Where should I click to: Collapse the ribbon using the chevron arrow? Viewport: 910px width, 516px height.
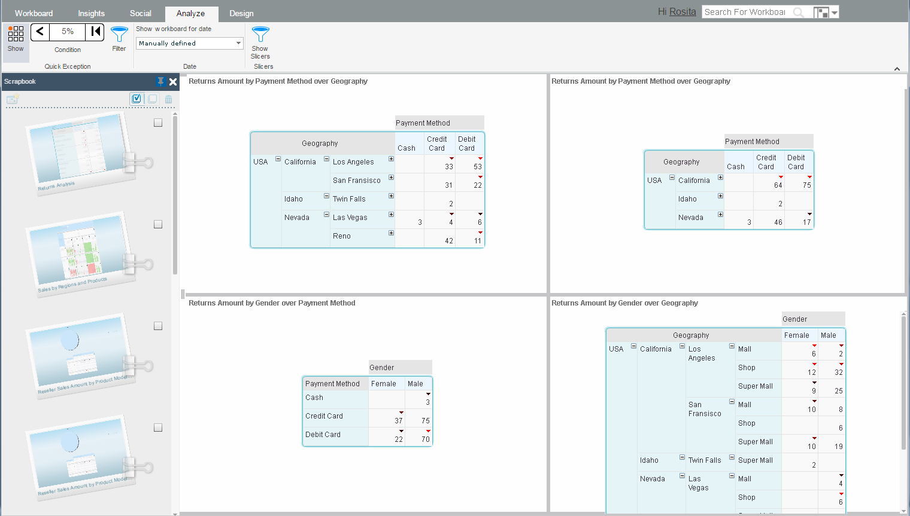897,69
